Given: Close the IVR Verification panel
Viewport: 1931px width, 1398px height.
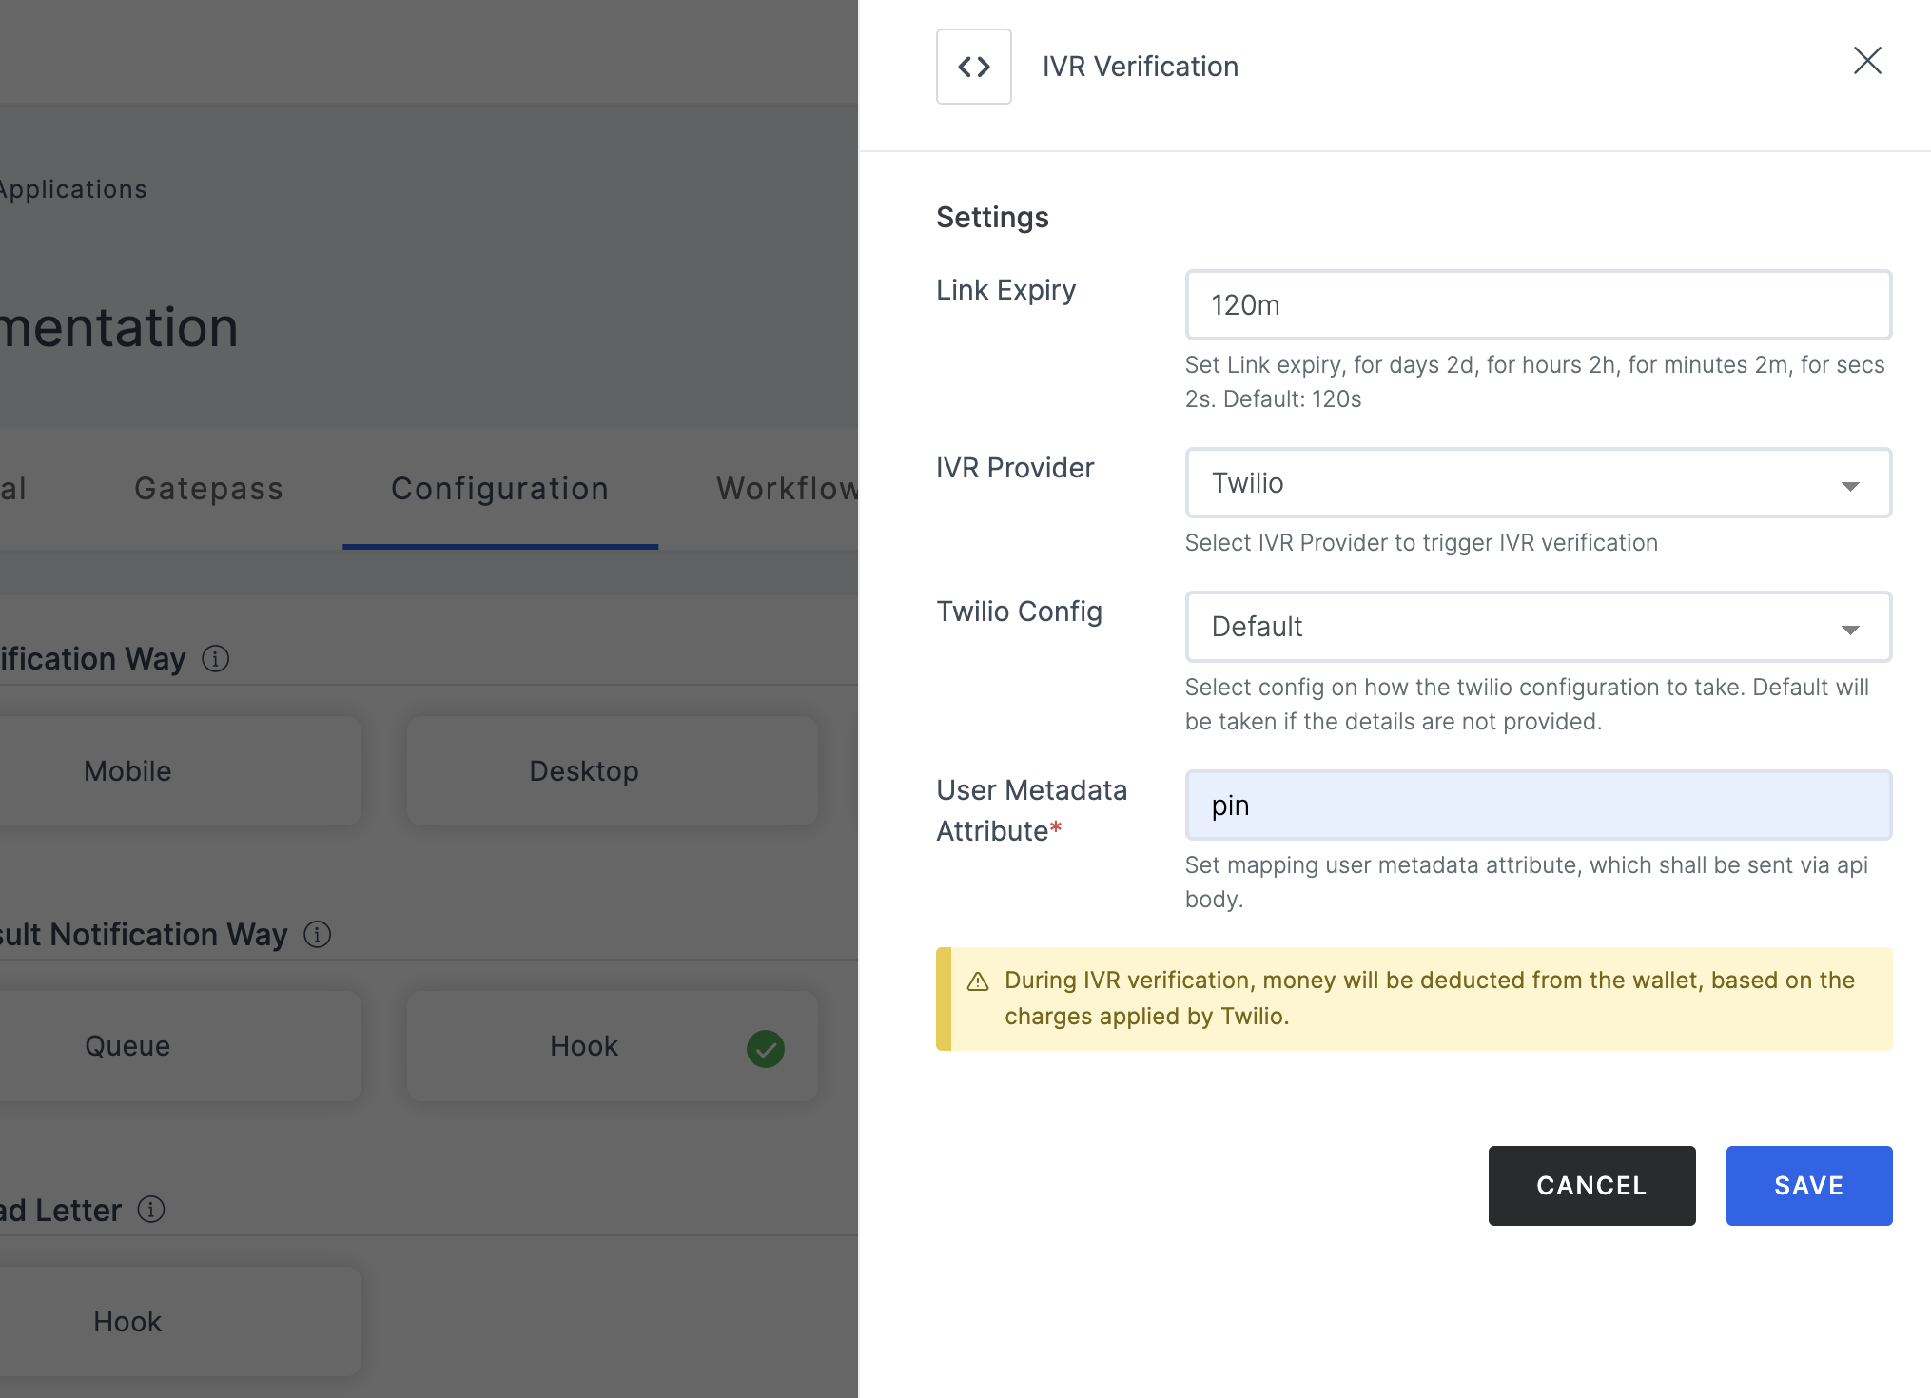Looking at the screenshot, I should pos(1867,61).
